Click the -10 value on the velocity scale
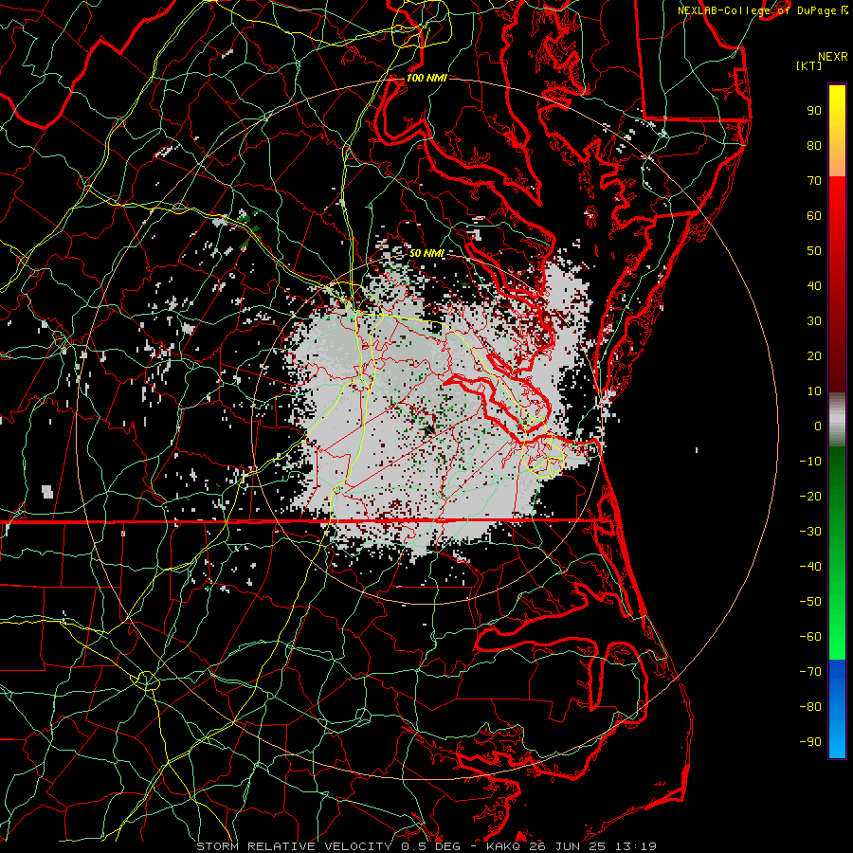 tap(810, 462)
